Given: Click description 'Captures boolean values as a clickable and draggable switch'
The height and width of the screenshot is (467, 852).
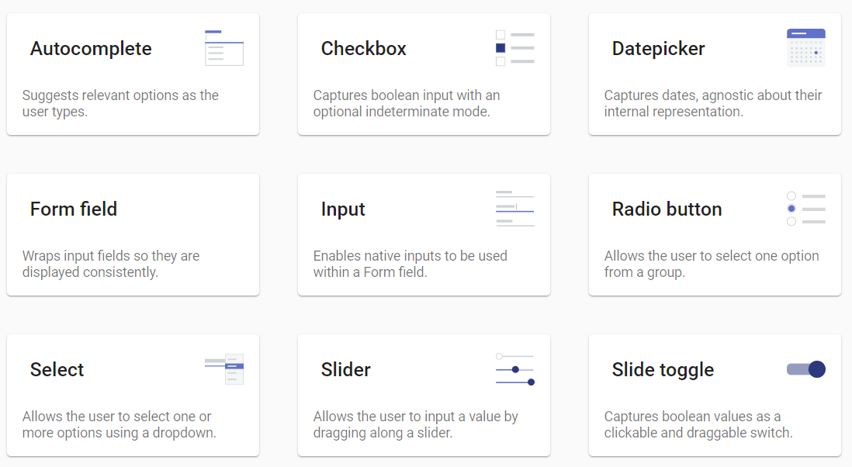Looking at the screenshot, I should coord(698,424).
